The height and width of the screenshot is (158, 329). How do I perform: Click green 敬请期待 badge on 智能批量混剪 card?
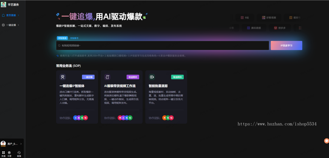177,77
